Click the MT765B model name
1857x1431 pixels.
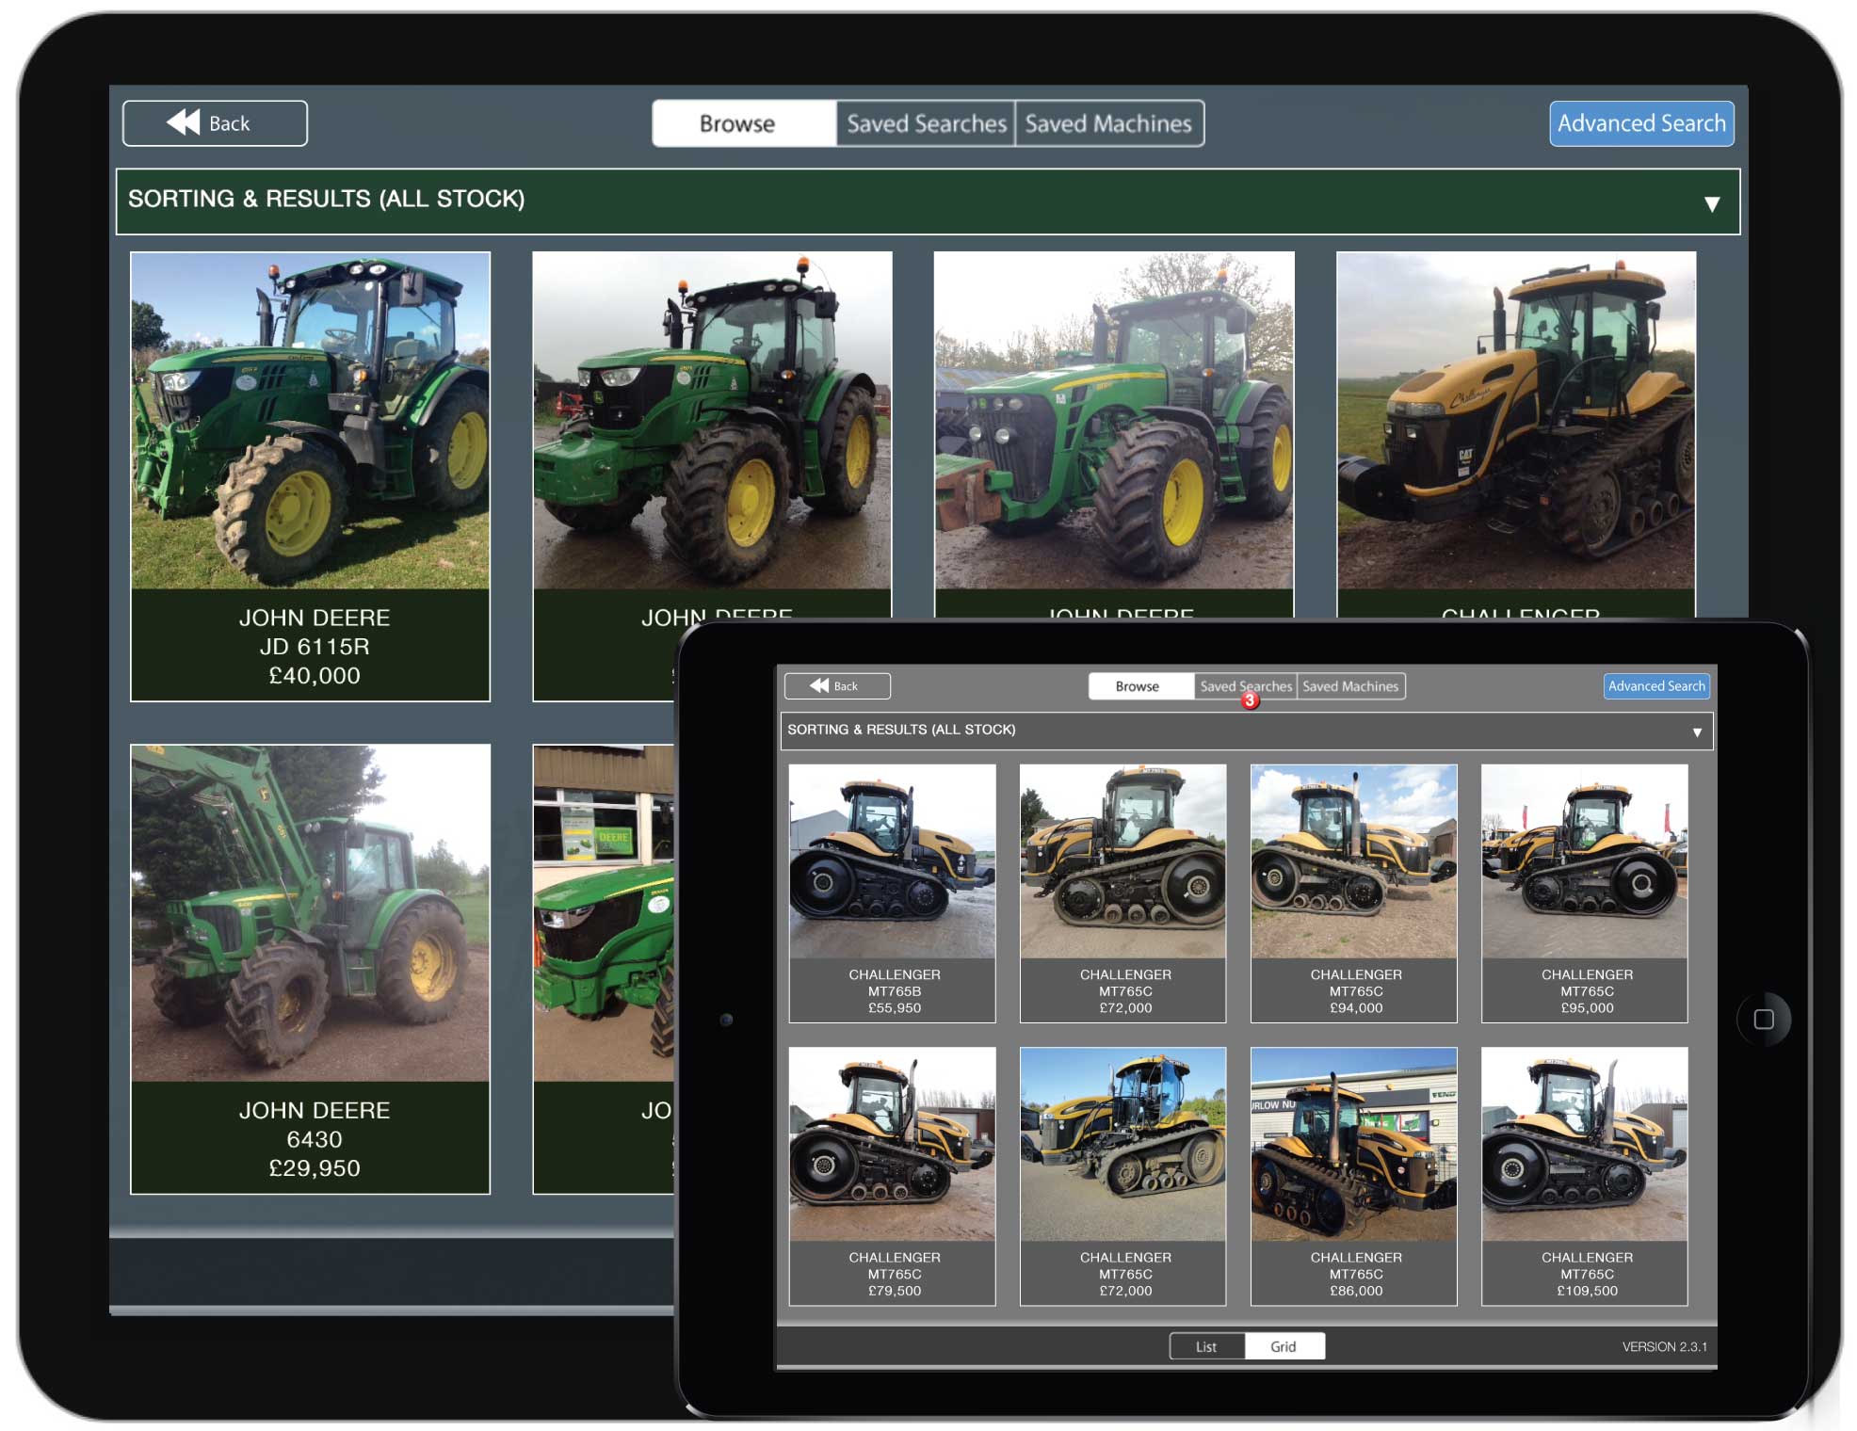(x=894, y=991)
